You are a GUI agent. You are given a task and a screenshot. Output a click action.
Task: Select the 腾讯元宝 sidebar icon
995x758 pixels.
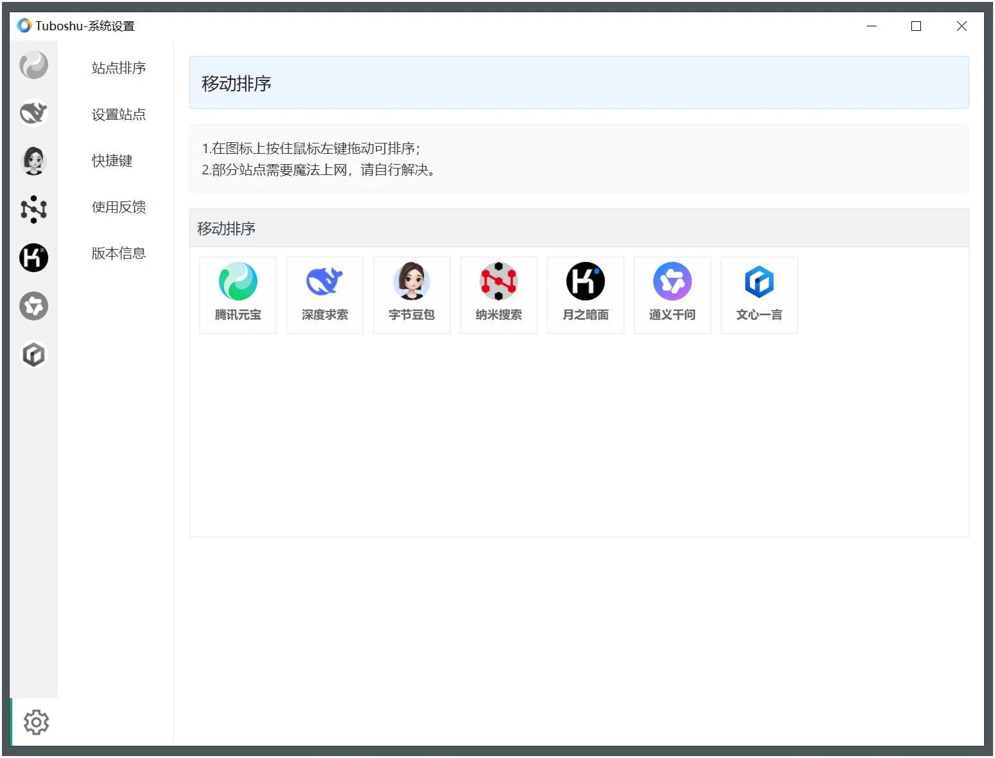point(33,64)
